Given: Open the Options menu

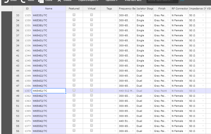Looking at the screenshot, I should coord(112,1).
